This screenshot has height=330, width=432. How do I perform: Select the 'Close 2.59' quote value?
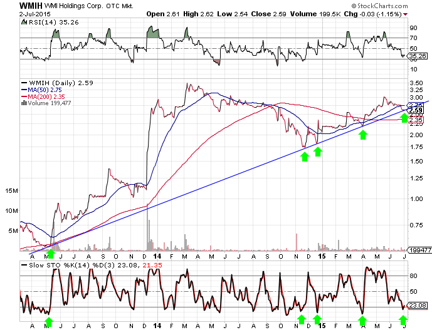point(268,14)
